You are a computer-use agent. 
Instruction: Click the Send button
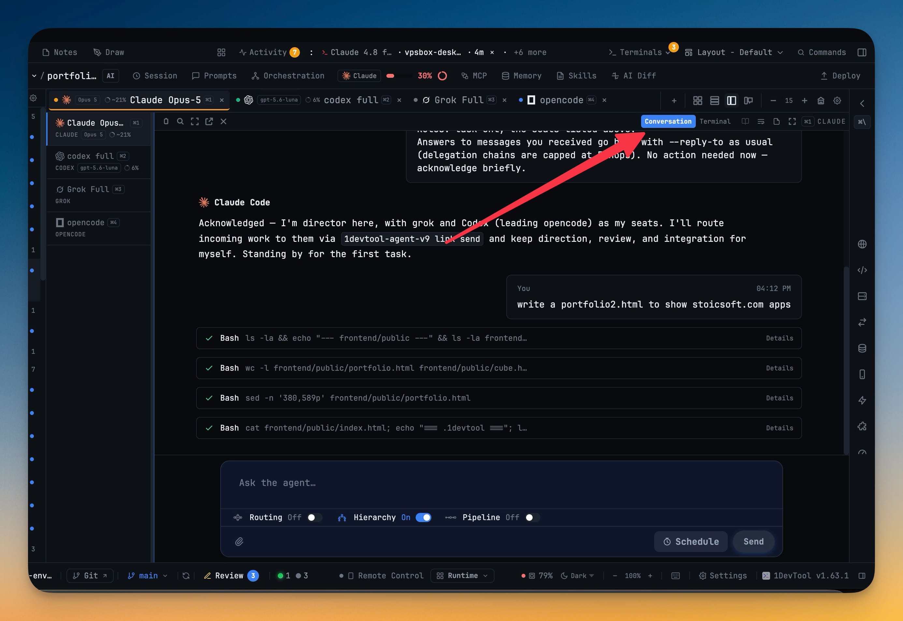[753, 542]
